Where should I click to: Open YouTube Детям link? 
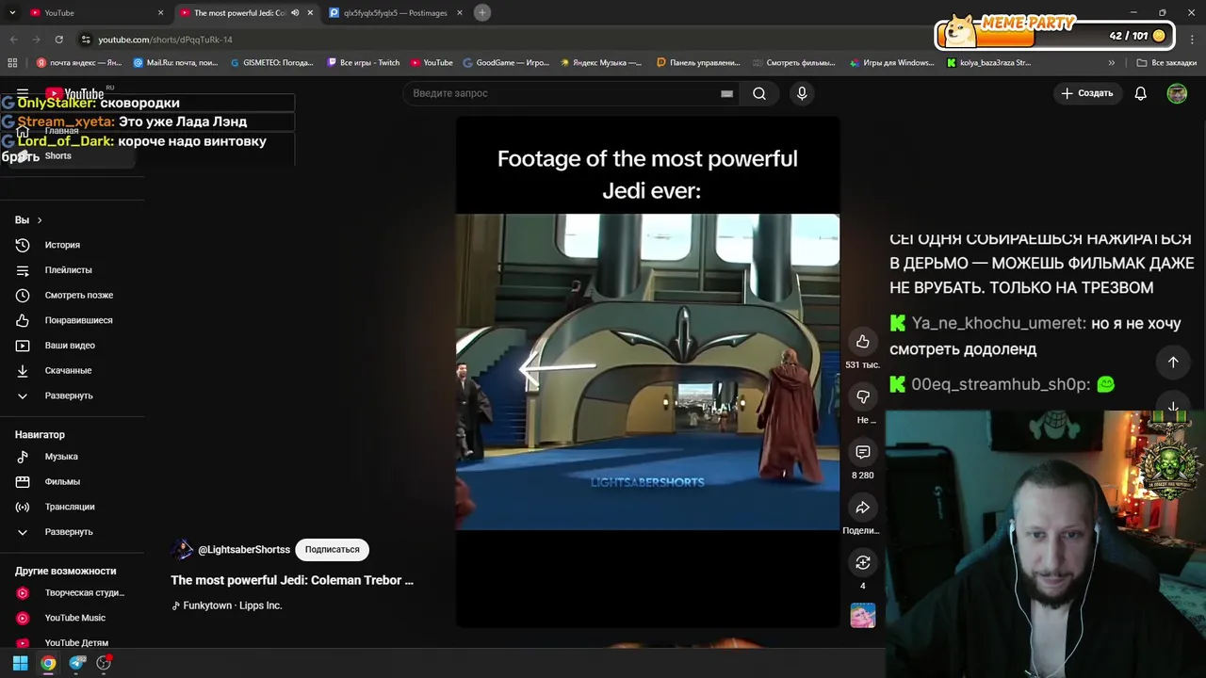72,642
